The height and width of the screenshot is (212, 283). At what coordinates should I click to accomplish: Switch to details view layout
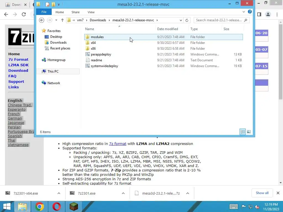coord(243,132)
